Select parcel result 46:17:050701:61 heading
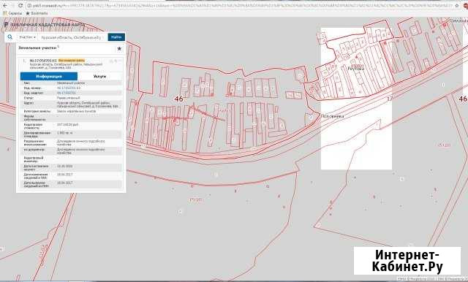The image size is (468, 282). [43, 61]
